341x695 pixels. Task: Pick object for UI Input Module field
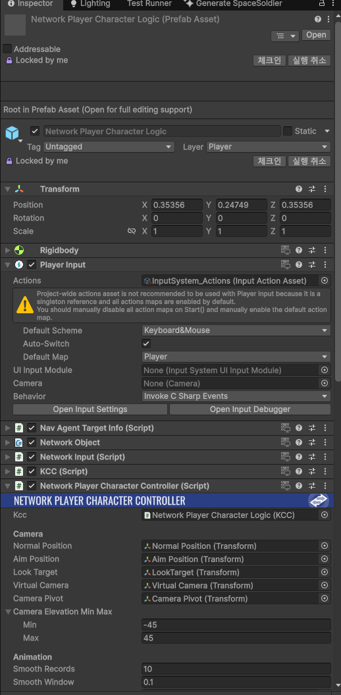325,370
